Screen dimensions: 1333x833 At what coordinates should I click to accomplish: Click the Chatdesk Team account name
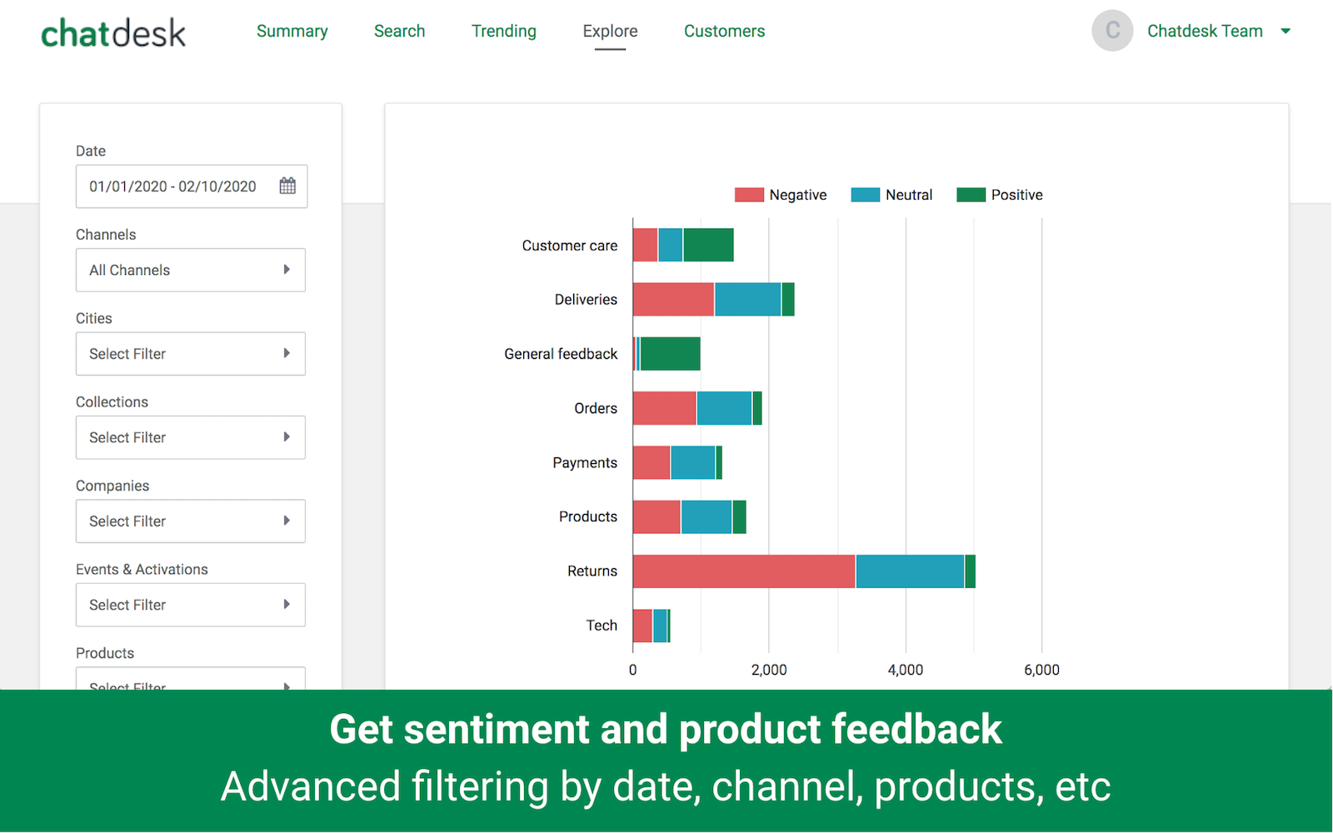point(1205,31)
